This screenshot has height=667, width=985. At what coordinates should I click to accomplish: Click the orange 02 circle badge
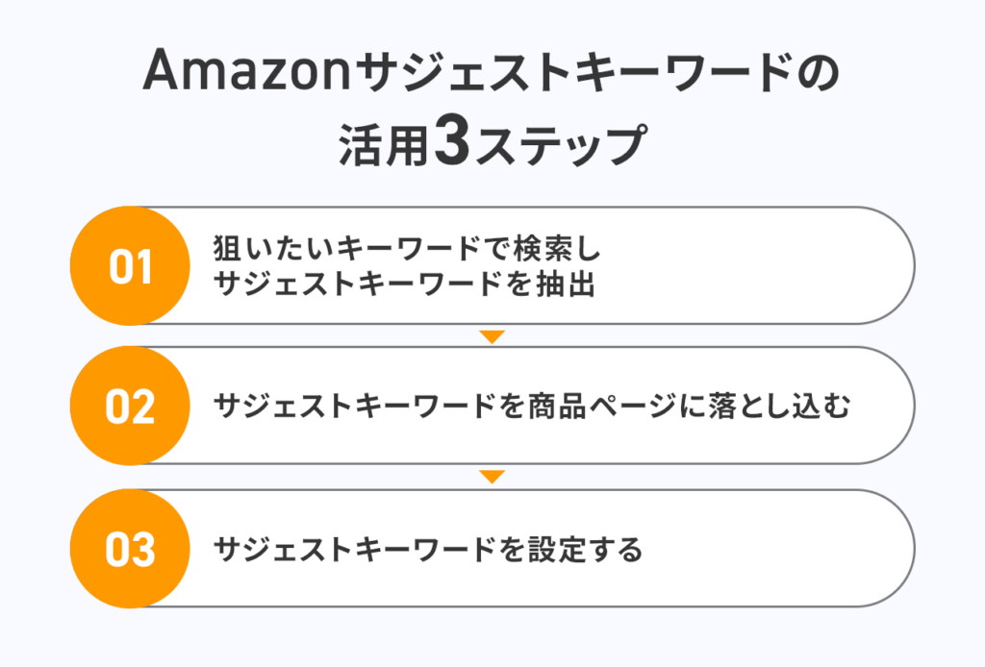130,406
